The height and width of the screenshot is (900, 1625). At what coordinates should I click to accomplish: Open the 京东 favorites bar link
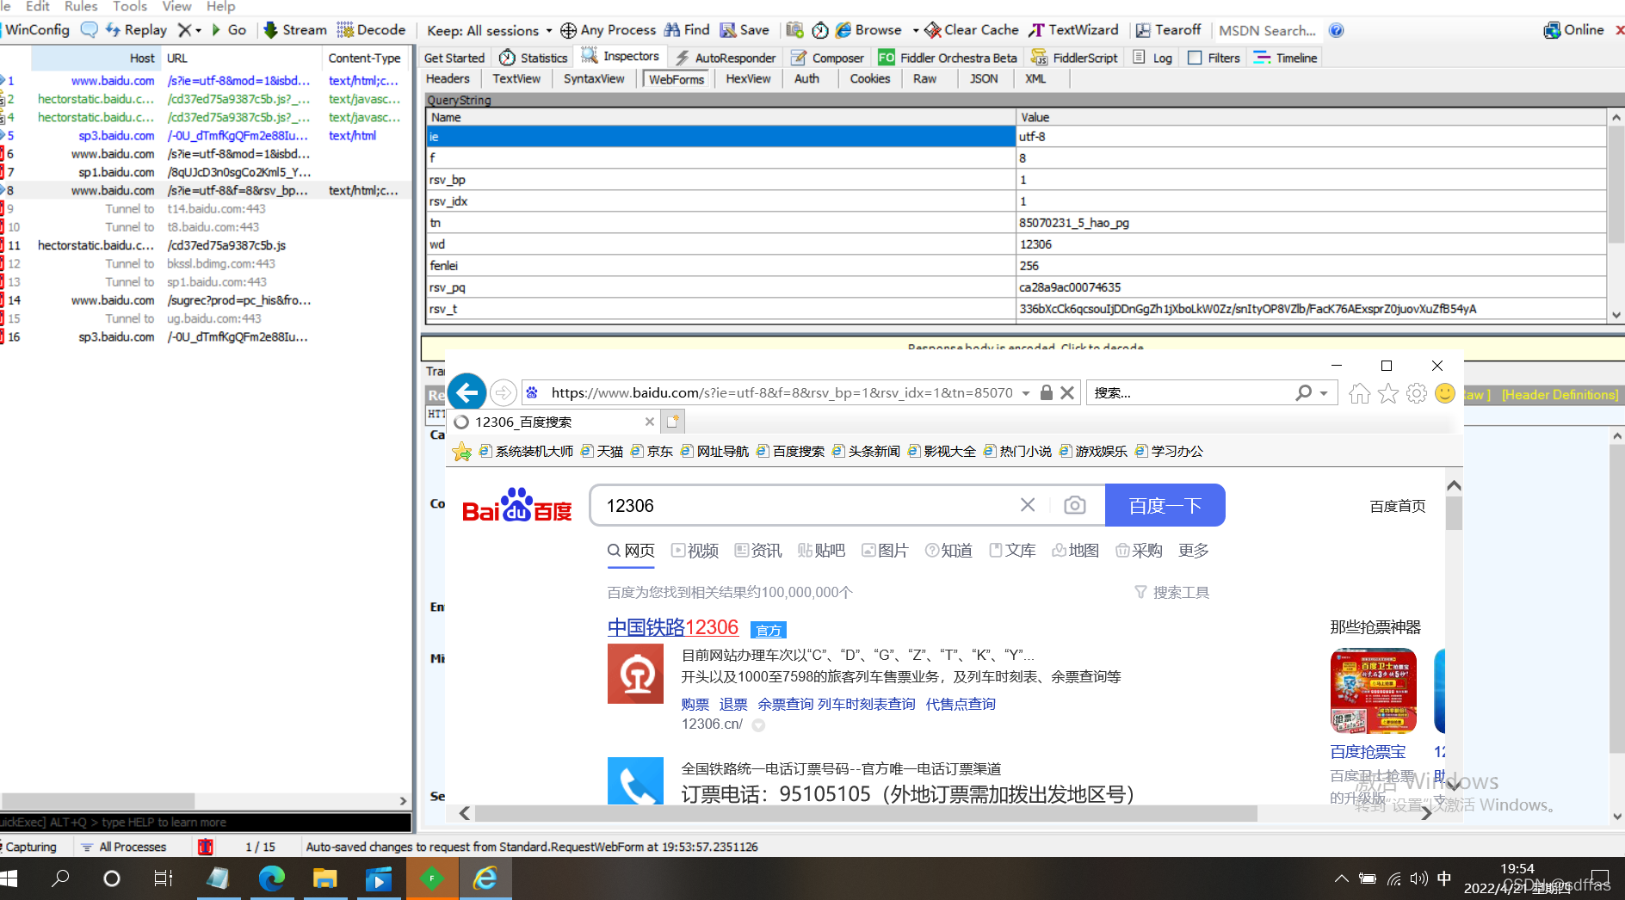pos(652,451)
